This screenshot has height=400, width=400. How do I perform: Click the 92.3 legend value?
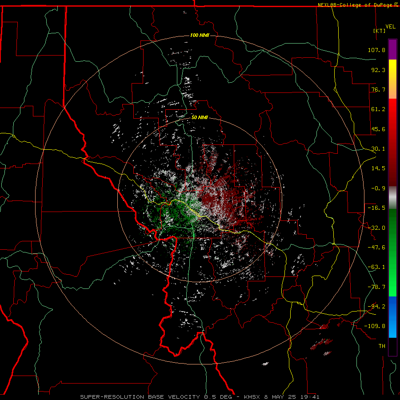378,70
